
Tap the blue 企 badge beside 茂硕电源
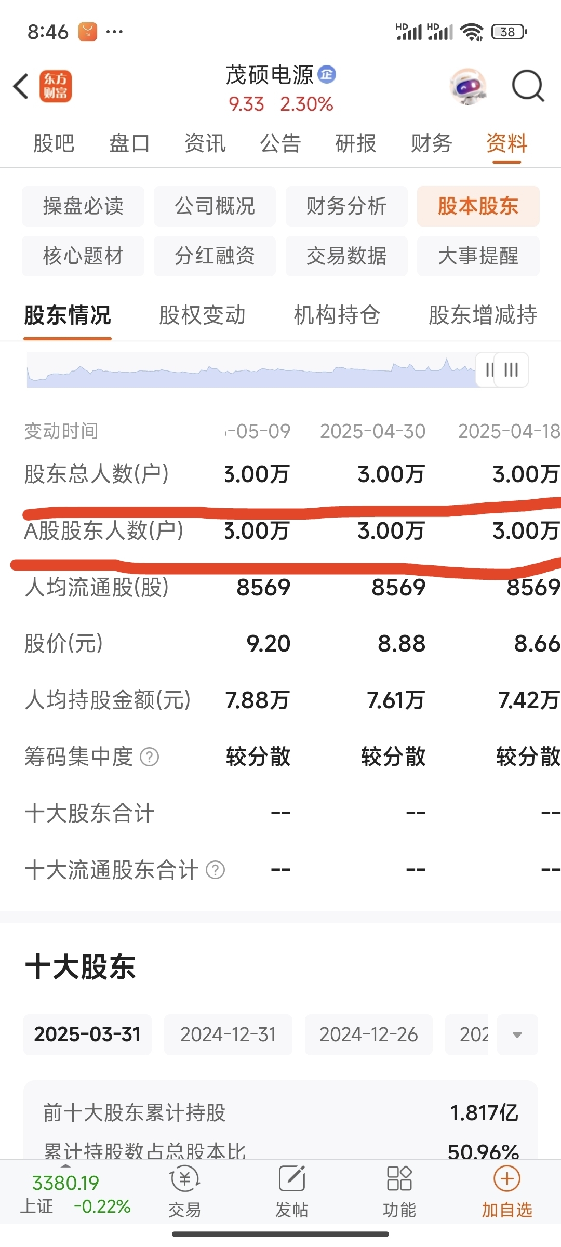(327, 74)
